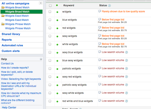This screenshot has height=109, width=151.
Task: Open speech bubble icon for red widgets status
Action: point(100,27)
